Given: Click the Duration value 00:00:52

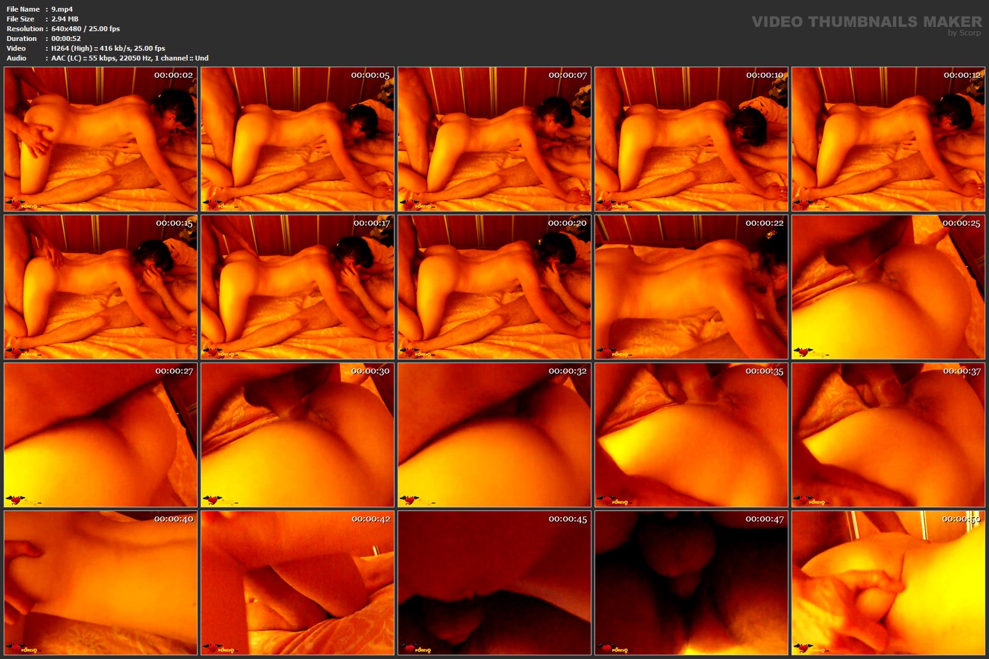Looking at the screenshot, I should click(65, 39).
